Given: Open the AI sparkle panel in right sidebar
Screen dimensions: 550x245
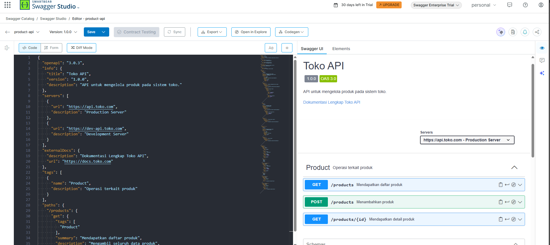Looking at the screenshot, I should pos(542,73).
